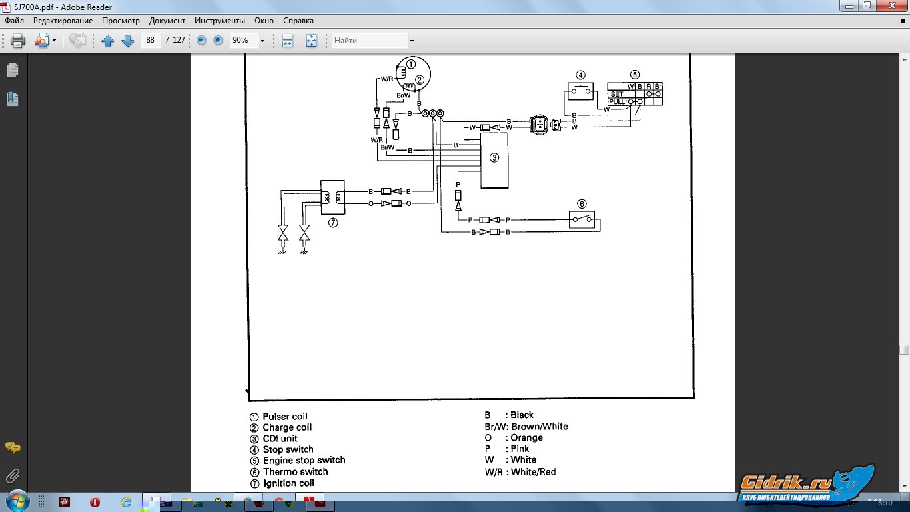Select the fit width scrolling mode icon
Viewport: 910px width, 512px height.
pyautogui.click(x=288, y=41)
